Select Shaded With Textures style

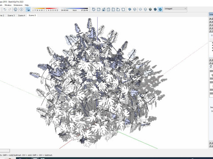coord(155,9)
